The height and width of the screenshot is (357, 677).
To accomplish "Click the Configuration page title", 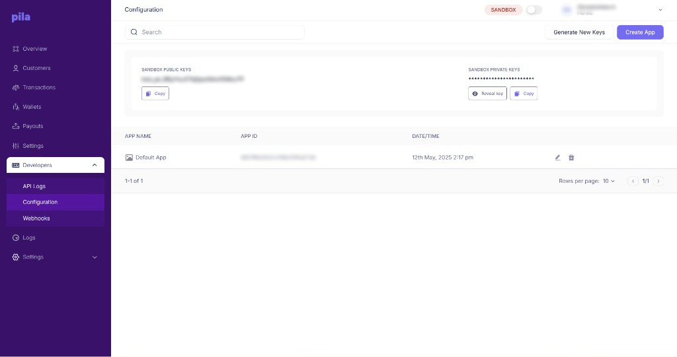I will pyautogui.click(x=143, y=9).
